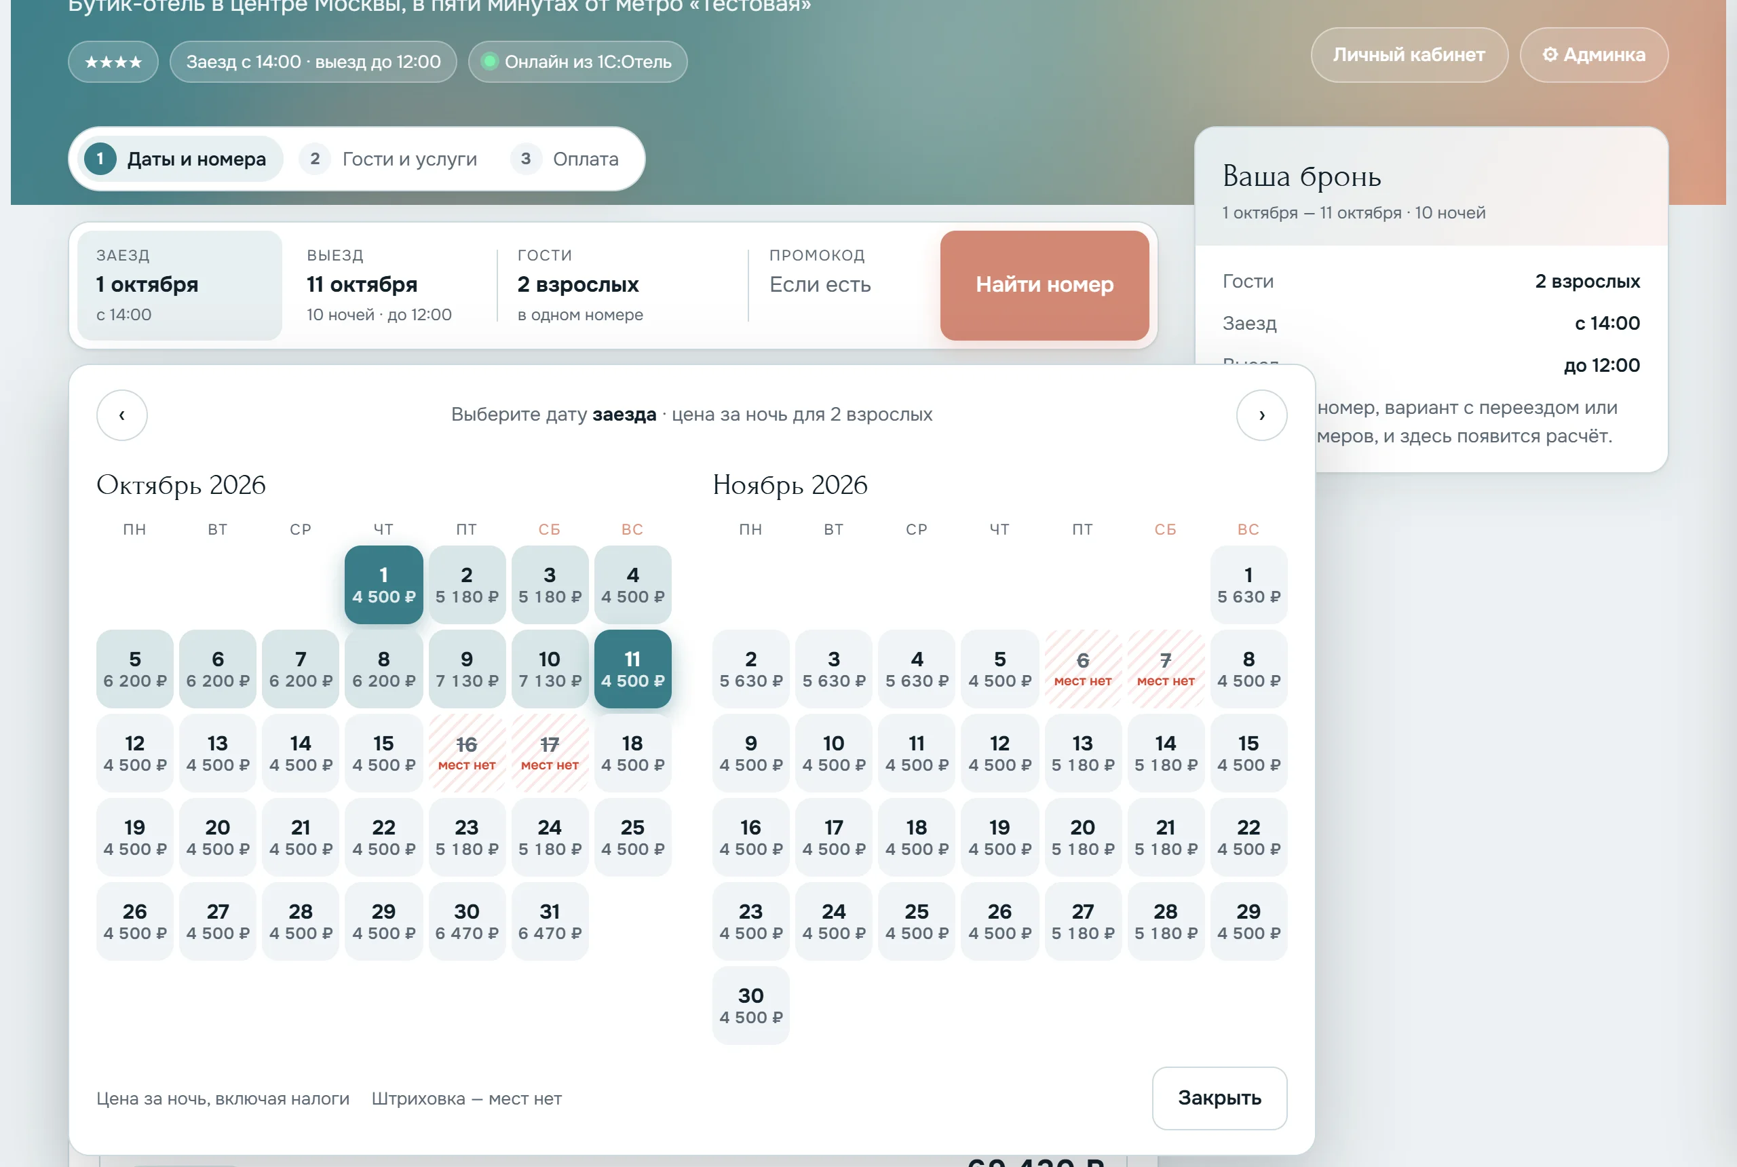Click sold-out October 16 cell
Viewport: 1737px width, 1167px height.
click(x=467, y=752)
